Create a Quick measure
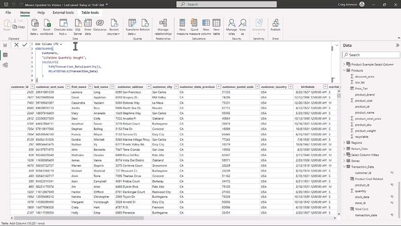 tap(194, 26)
